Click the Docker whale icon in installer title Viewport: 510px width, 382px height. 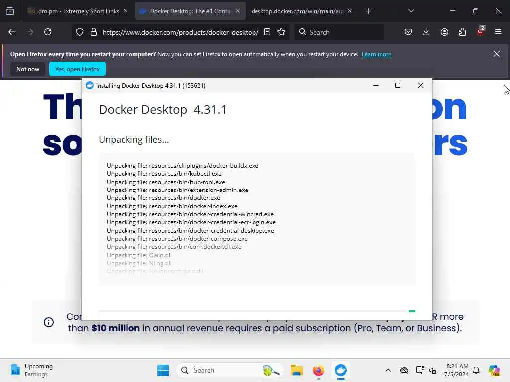coord(90,85)
